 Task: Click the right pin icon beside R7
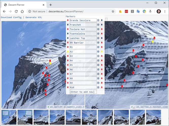click(102, 74)
